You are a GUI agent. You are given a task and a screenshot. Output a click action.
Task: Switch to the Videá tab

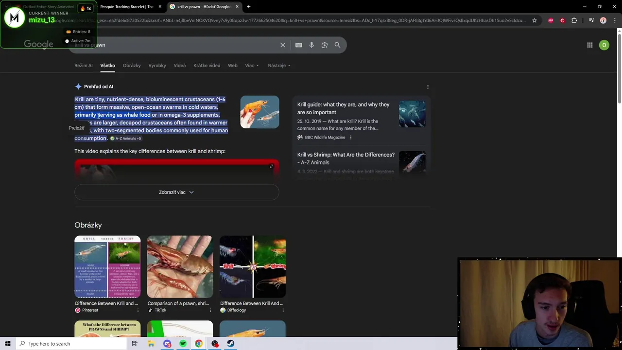[179, 66]
